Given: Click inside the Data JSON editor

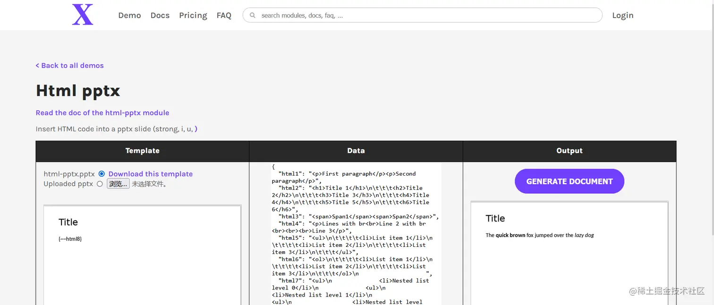Looking at the screenshot, I should pos(356,234).
